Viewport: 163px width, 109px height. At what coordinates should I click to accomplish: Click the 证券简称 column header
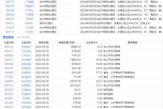26,43
